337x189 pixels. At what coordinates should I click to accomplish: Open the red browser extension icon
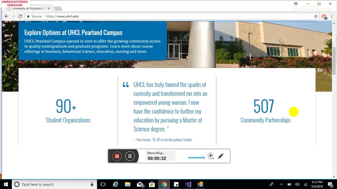point(324,16)
